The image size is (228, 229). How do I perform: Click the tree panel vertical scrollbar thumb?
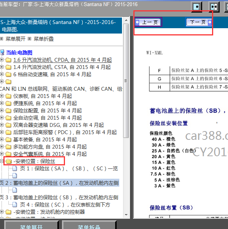[126, 81]
